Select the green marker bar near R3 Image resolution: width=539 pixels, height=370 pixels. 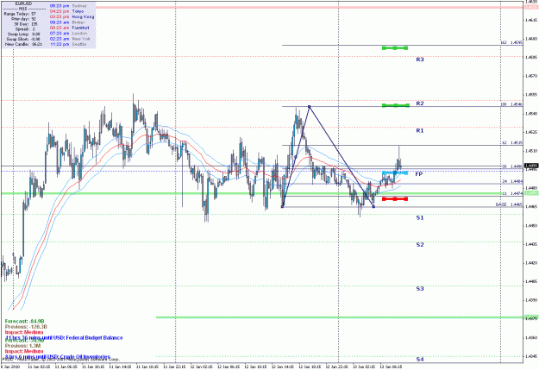click(395, 48)
